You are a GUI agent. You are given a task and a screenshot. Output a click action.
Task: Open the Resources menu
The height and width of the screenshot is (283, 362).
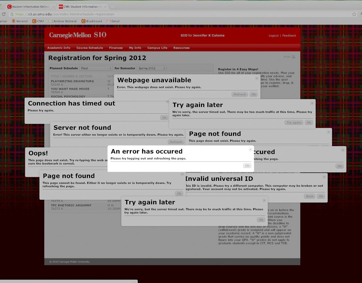click(x=181, y=48)
